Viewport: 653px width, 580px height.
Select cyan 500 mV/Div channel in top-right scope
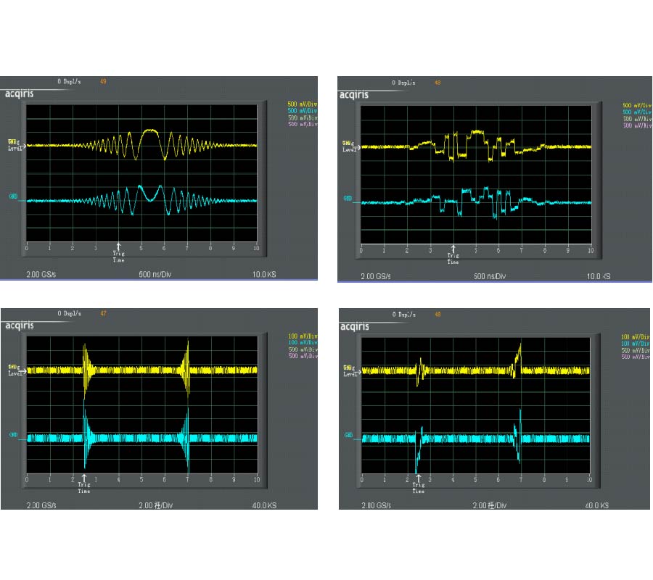(x=637, y=112)
